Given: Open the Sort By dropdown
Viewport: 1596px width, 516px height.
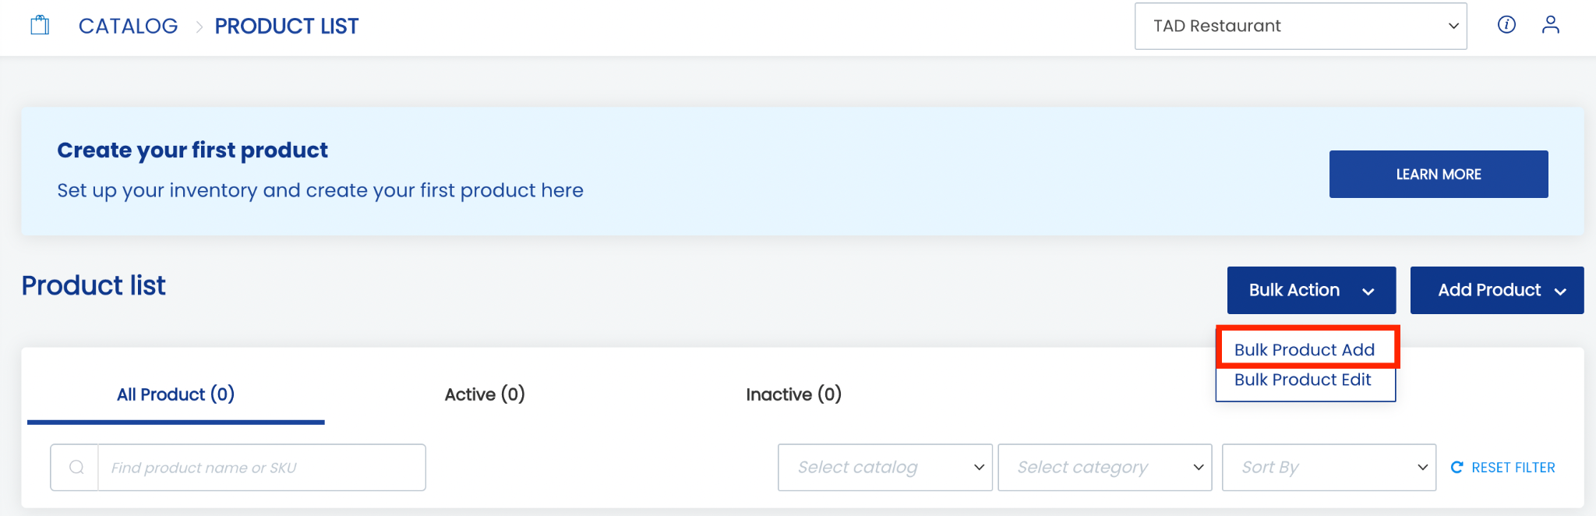Looking at the screenshot, I should click(1329, 468).
